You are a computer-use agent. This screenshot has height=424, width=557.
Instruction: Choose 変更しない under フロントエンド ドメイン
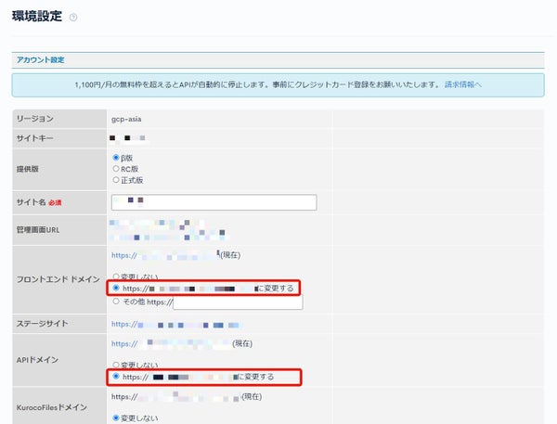(x=116, y=276)
